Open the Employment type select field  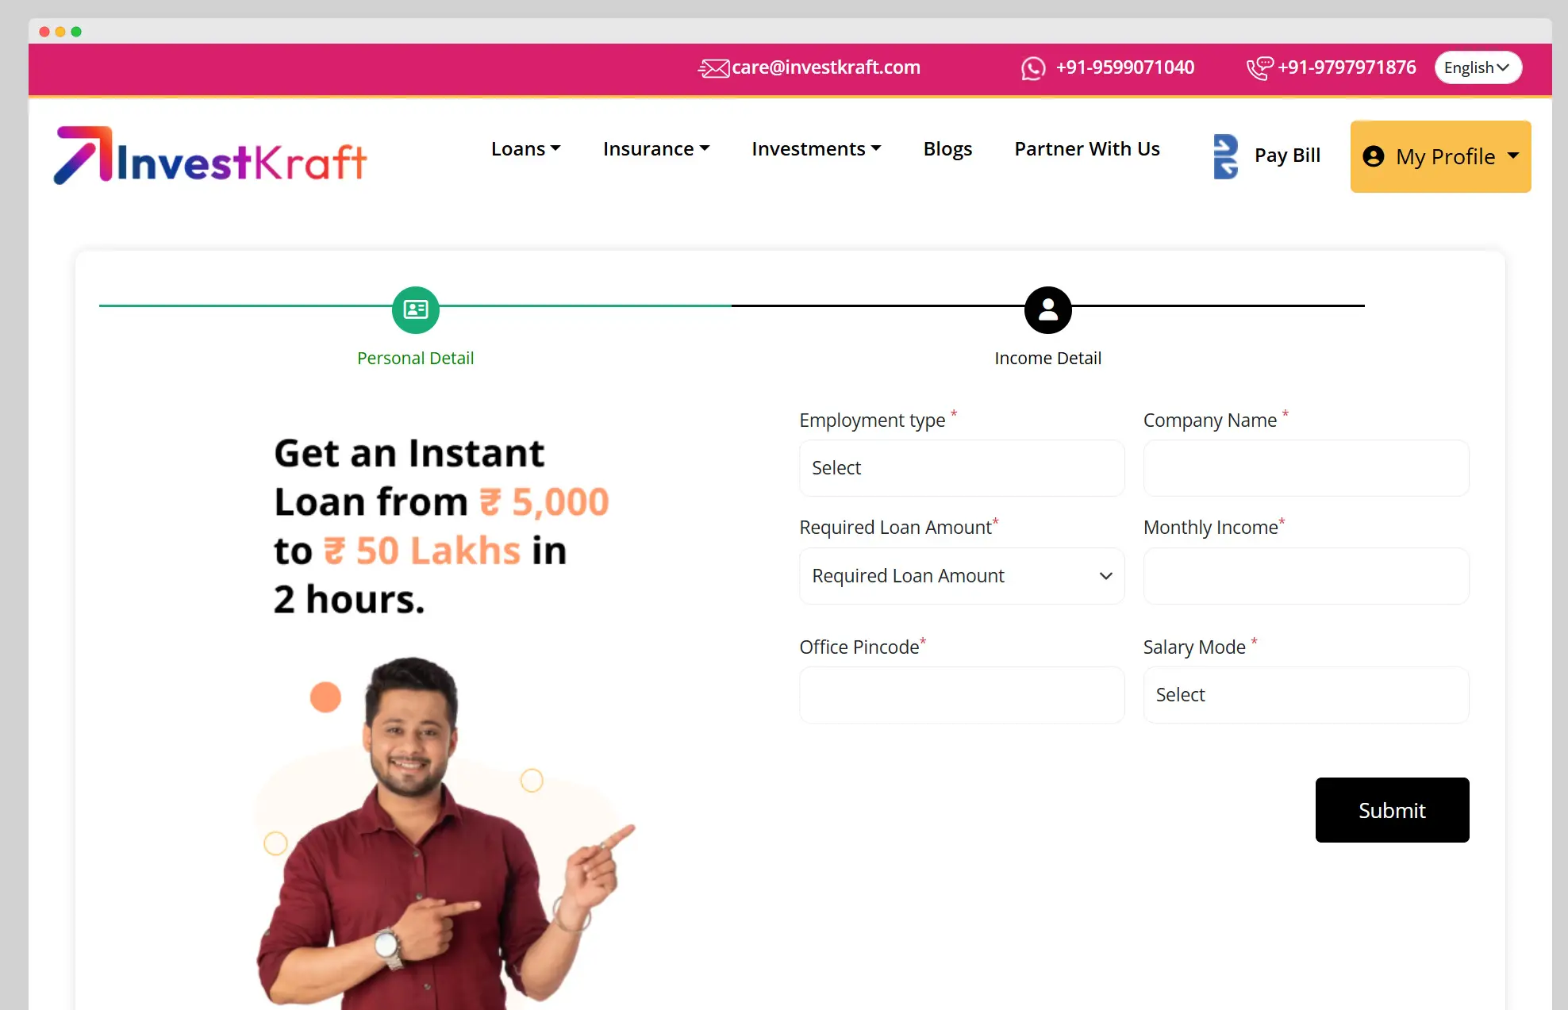coord(962,468)
